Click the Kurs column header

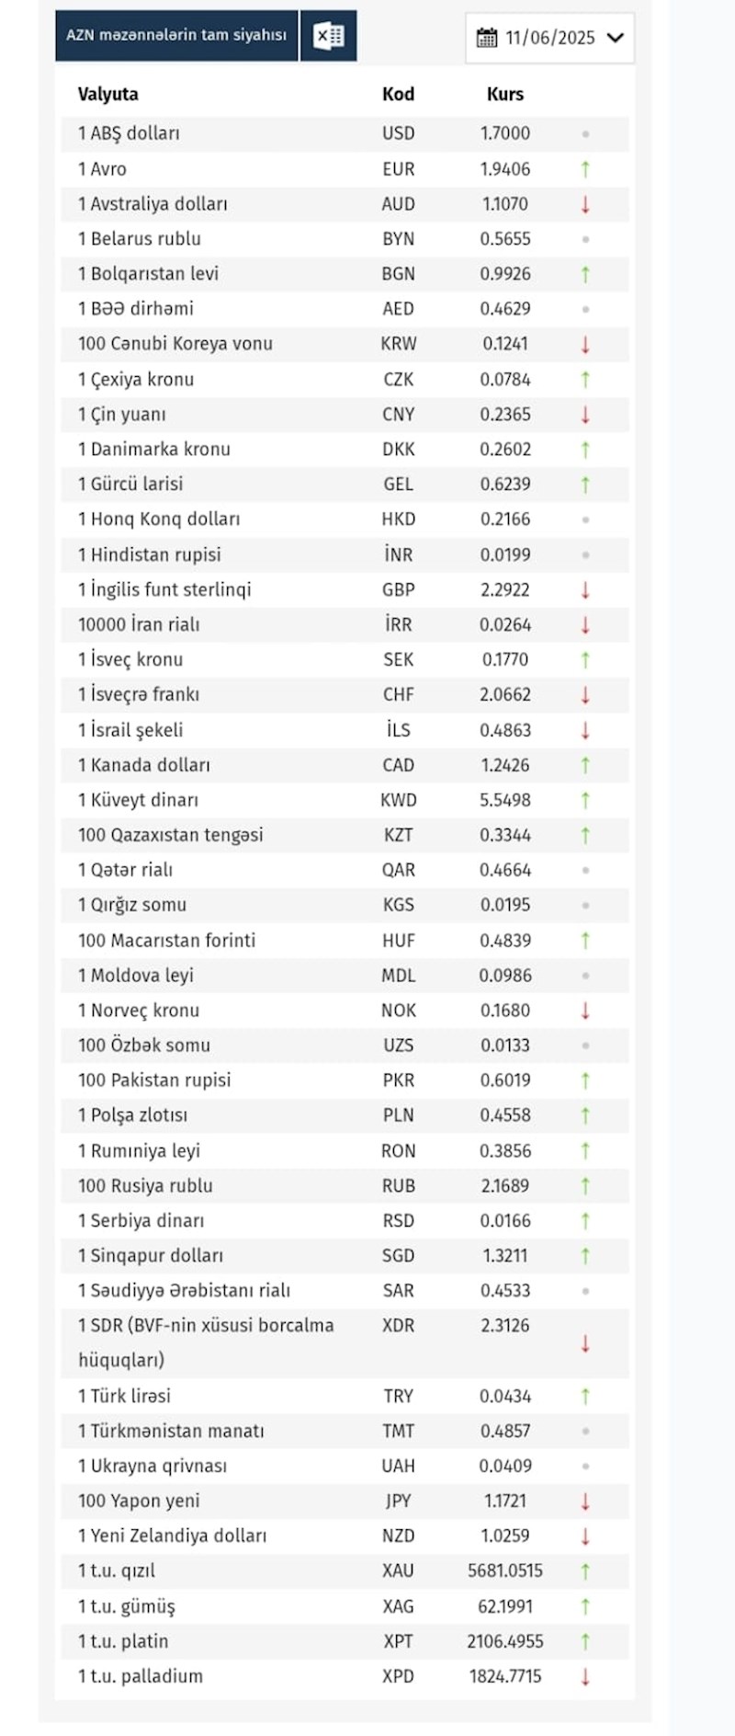point(505,94)
